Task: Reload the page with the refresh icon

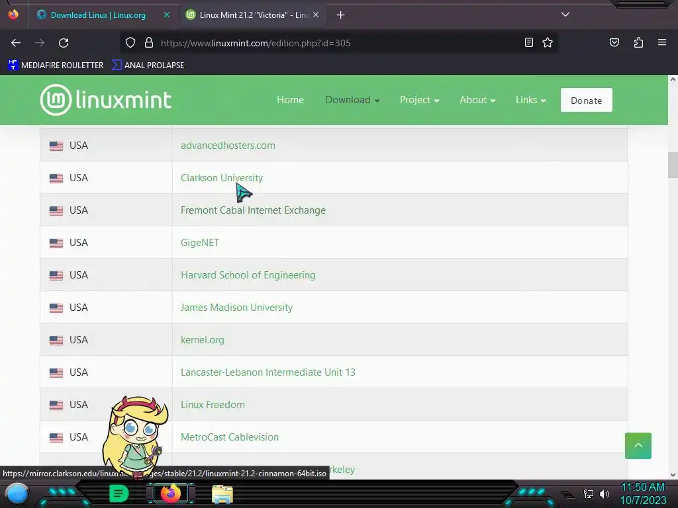Action: pos(64,43)
